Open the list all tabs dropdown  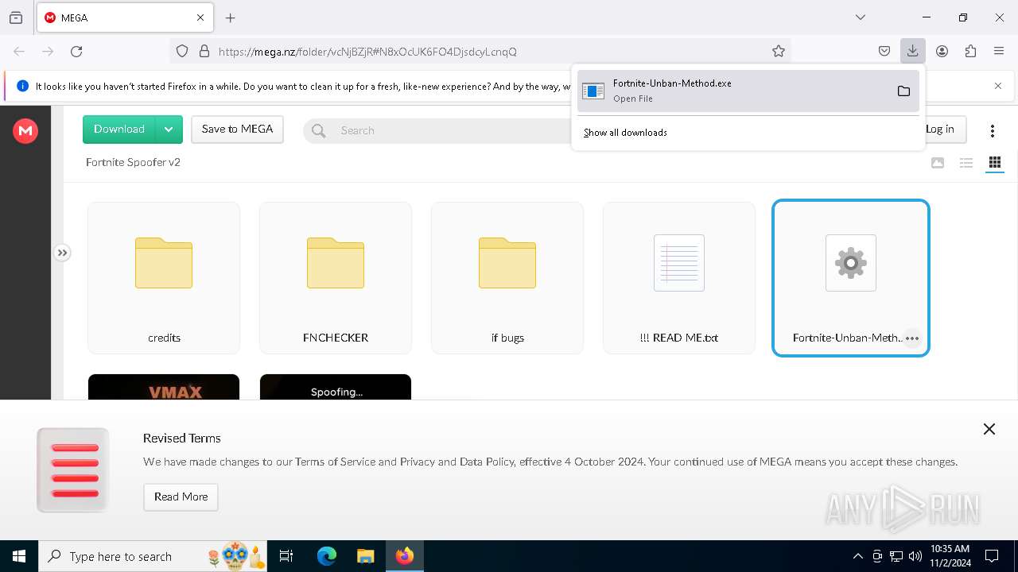pyautogui.click(x=861, y=17)
